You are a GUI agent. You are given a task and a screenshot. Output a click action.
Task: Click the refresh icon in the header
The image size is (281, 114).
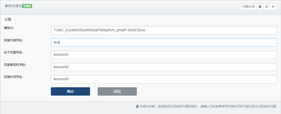(267, 7)
